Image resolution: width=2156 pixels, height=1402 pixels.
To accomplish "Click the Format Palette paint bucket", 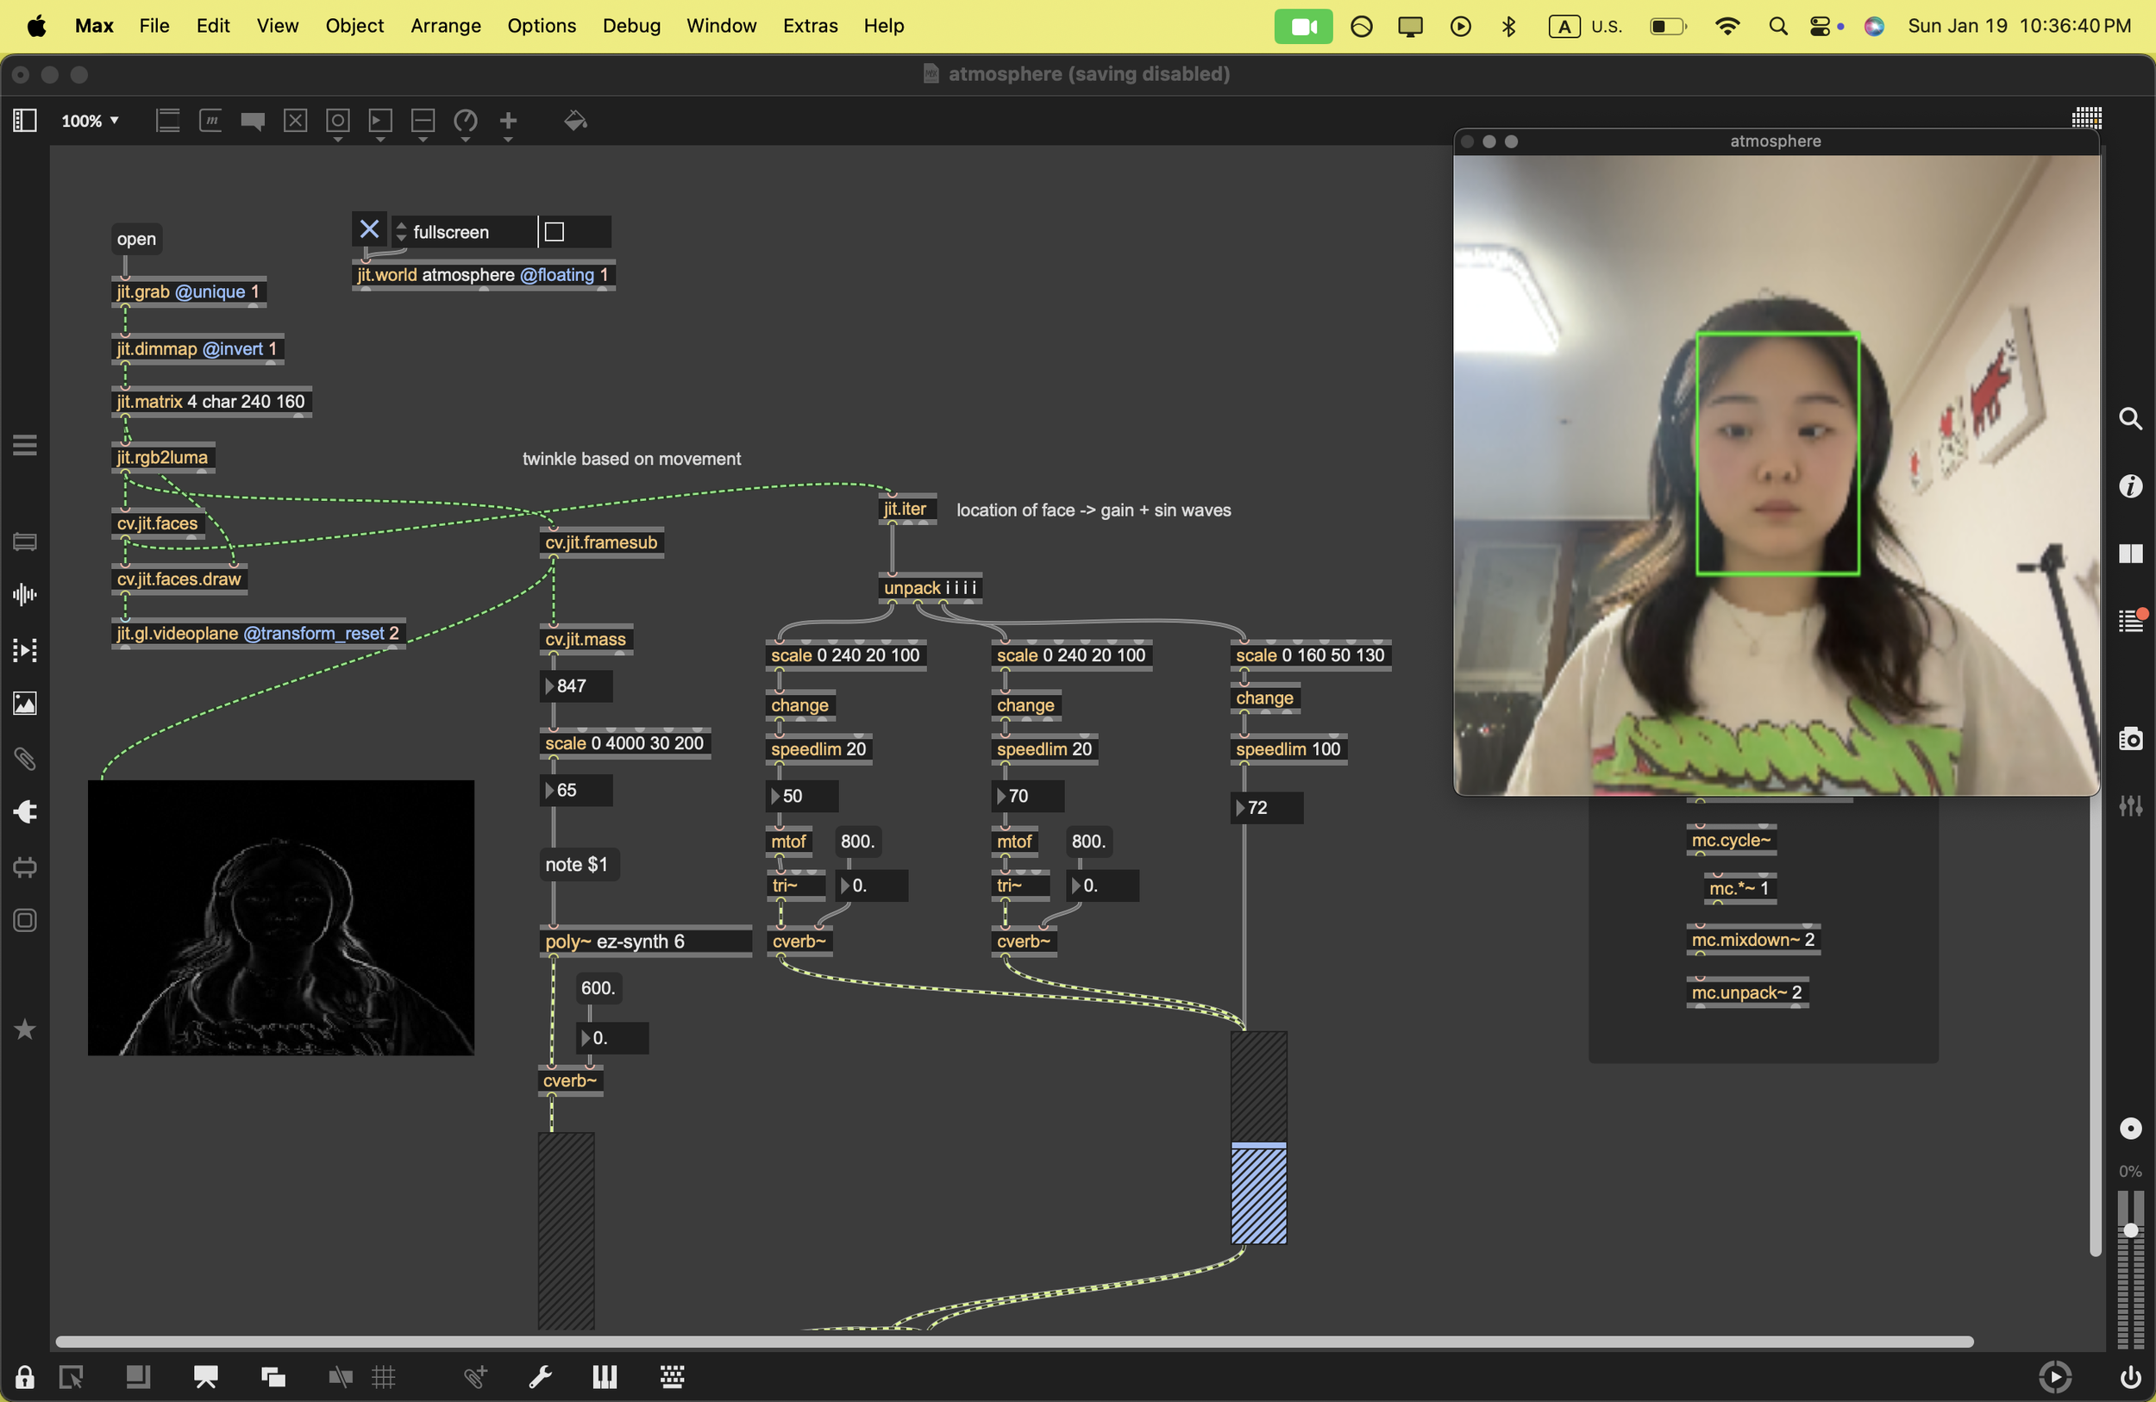I will 575,121.
